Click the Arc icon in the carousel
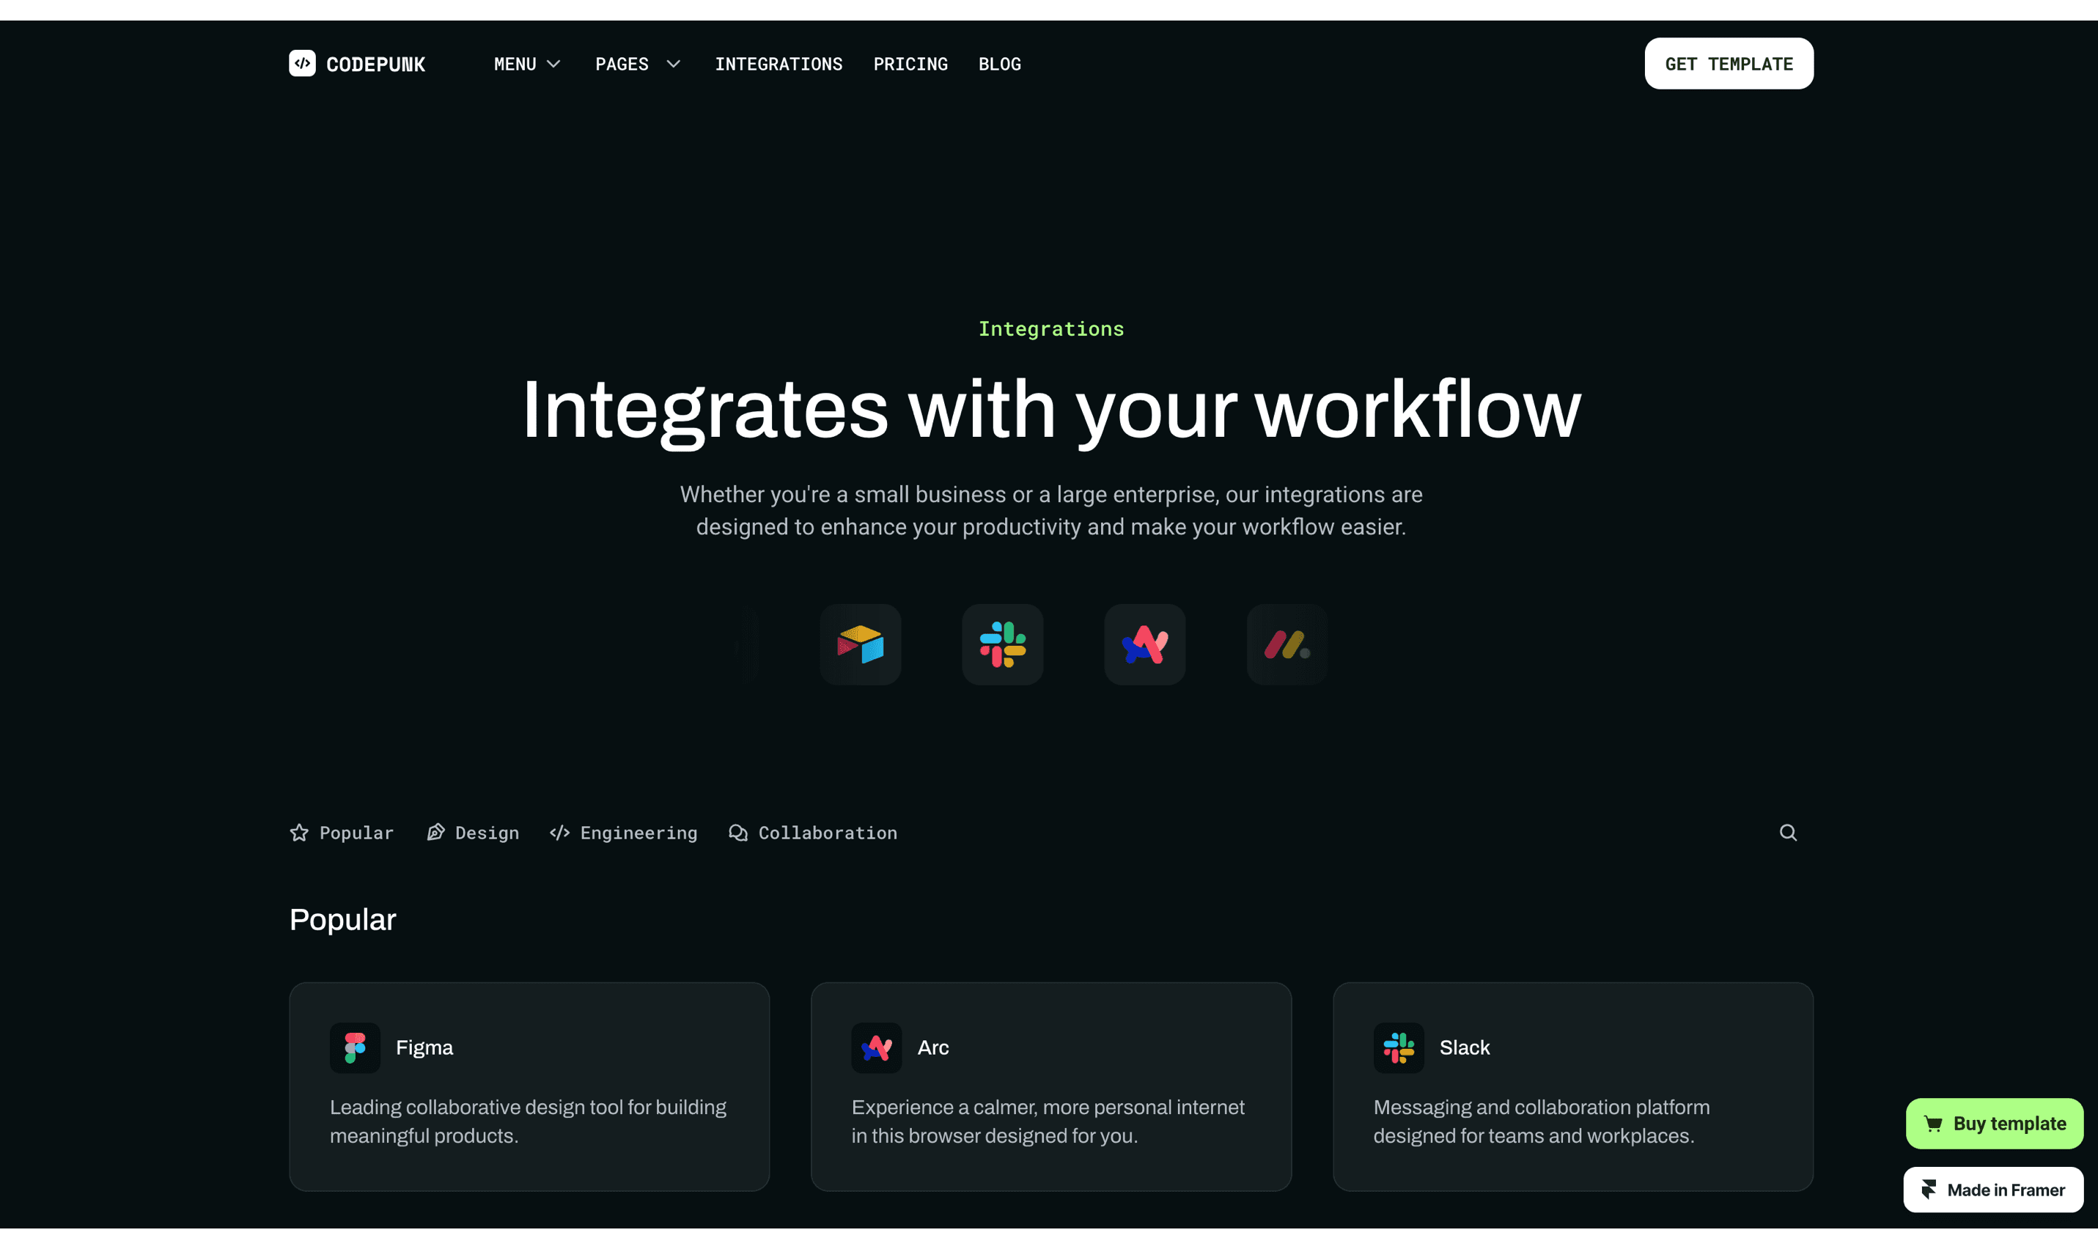Image resolution: width=2098 pixels, height=1249 pixels. point(1144,645)
